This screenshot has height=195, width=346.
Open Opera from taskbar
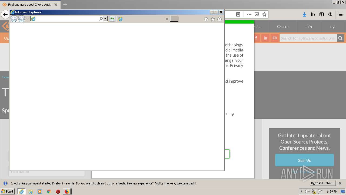point(58,191)
